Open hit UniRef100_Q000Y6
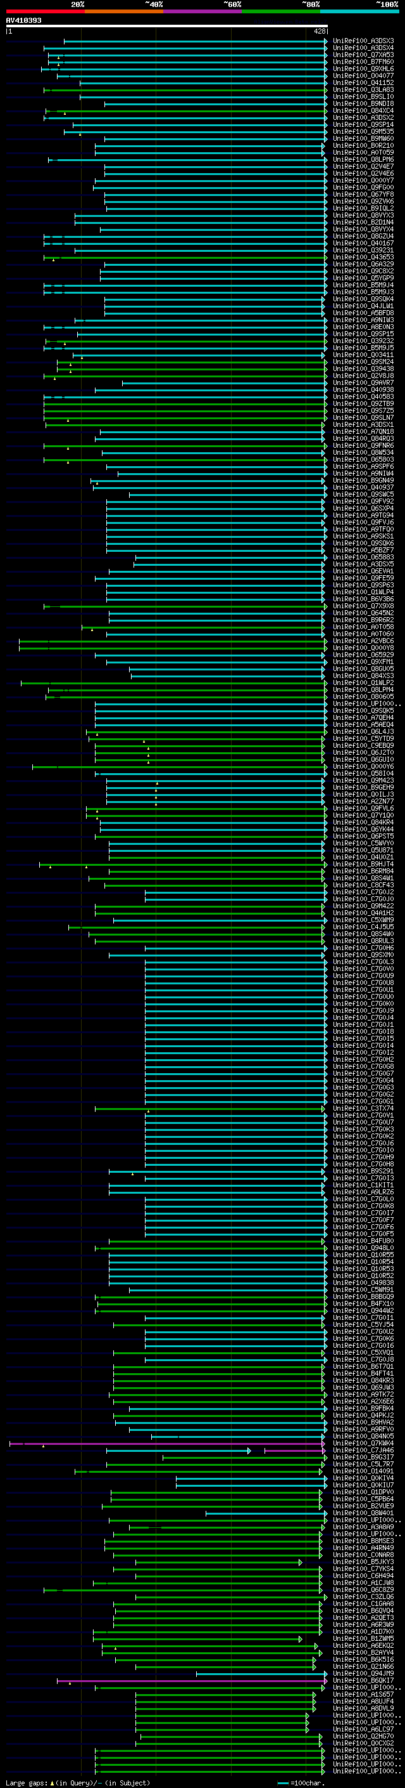This screenshot has width=405, height=1788. [x=363, y=766]
